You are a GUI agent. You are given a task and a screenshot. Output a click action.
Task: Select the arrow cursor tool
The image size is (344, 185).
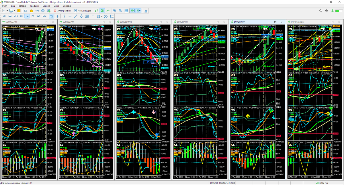tap(52, 16)
